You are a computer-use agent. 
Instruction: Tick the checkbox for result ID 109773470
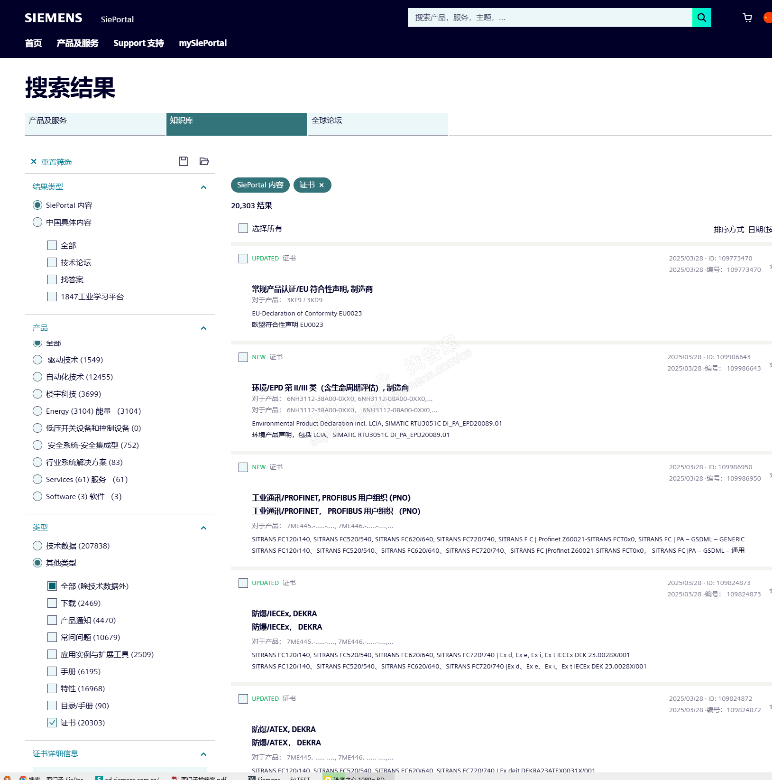(x=243, y=259)
